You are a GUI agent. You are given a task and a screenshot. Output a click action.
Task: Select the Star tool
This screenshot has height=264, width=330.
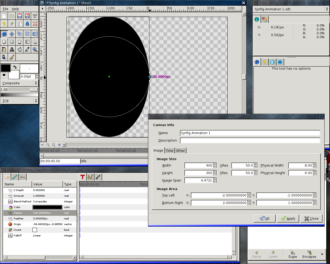pos(20,42)
